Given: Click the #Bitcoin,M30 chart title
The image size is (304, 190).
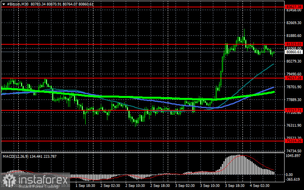Looking at the screenshot, I should [x=18, y=4].
